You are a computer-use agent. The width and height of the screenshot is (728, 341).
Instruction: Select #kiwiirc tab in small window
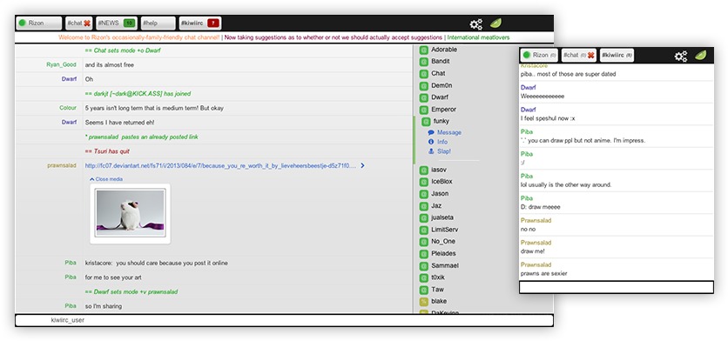(617, 55)
